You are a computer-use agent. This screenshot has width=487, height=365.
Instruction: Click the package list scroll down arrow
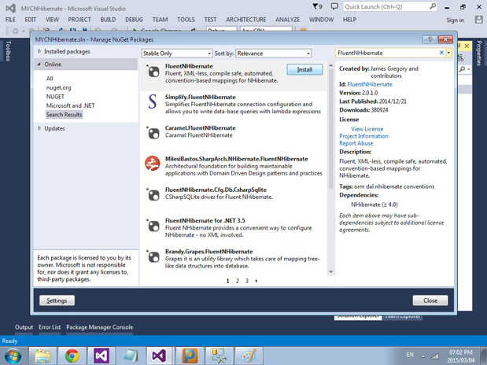(330, 272)
